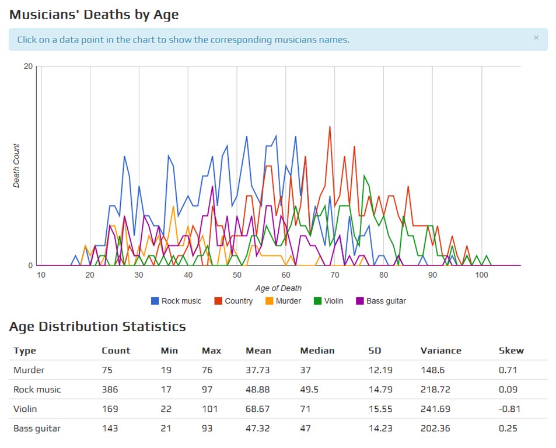The width and height of the screenshot is (556, 448).
Task: Select the Rock music legend label
Action: 181,301
